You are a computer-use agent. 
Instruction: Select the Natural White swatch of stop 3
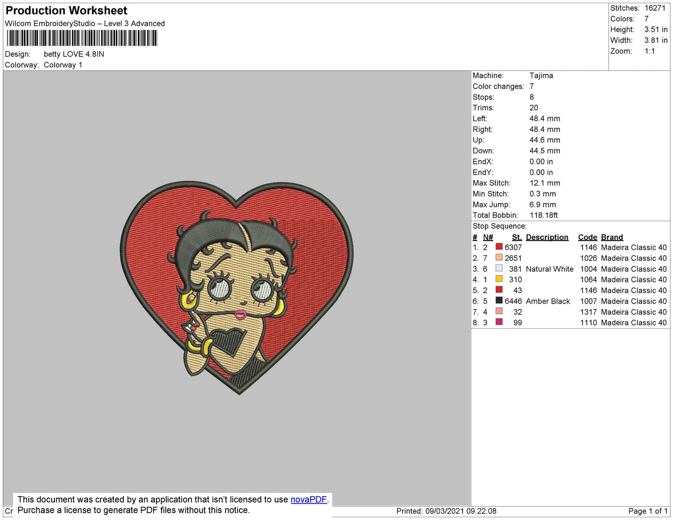click(499, 268)
